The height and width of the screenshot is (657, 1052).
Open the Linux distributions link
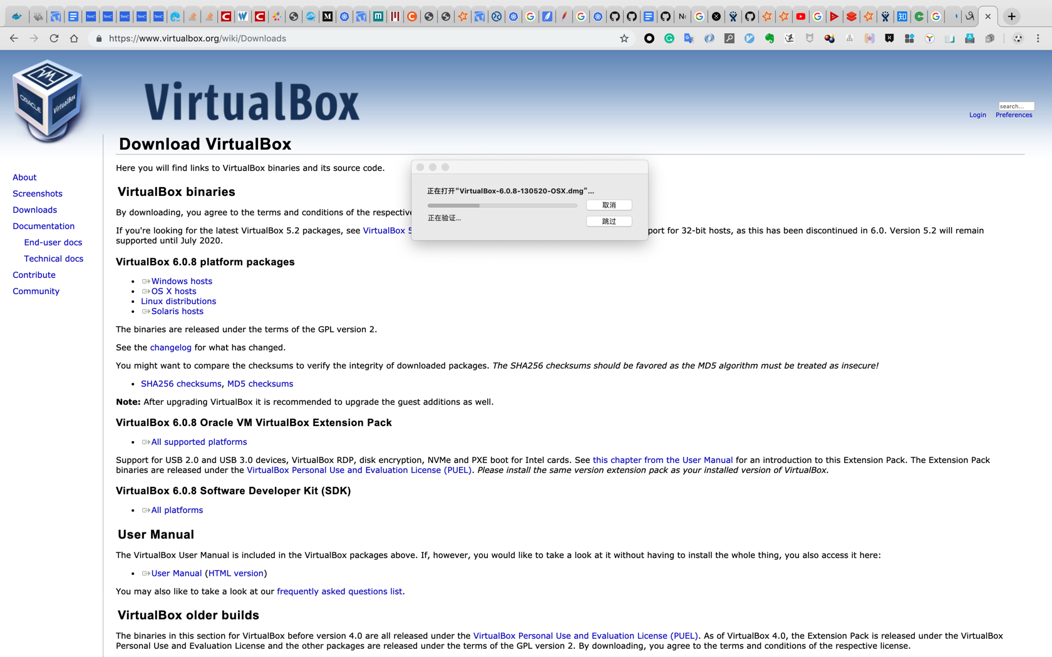178,302
